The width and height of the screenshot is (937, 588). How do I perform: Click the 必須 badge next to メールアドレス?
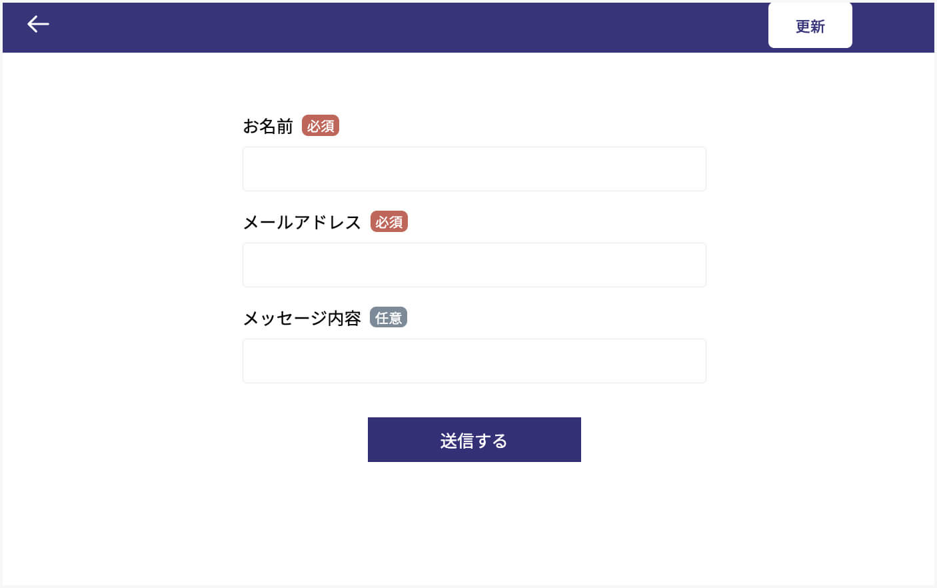click(389, 222)
